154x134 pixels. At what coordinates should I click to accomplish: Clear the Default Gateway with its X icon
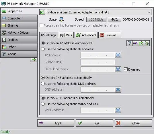click(118, 69)
